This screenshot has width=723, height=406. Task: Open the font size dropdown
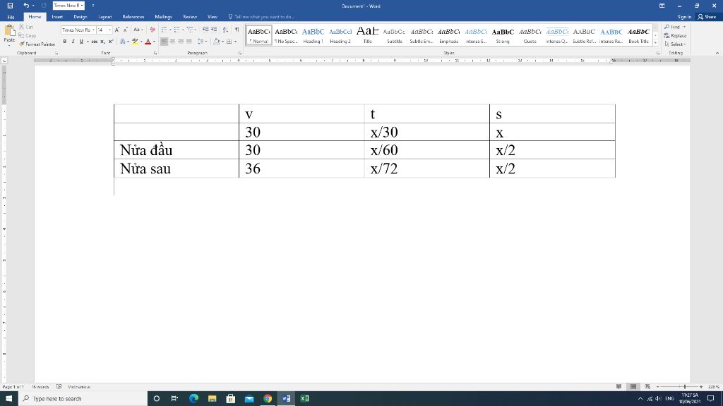[109, 30]
